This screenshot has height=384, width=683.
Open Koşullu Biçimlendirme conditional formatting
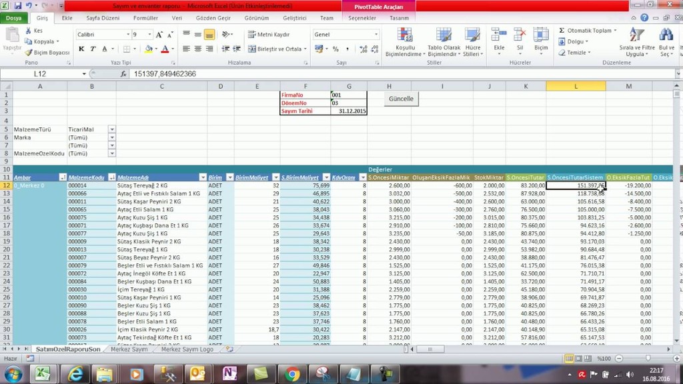[x=405, y=42]
